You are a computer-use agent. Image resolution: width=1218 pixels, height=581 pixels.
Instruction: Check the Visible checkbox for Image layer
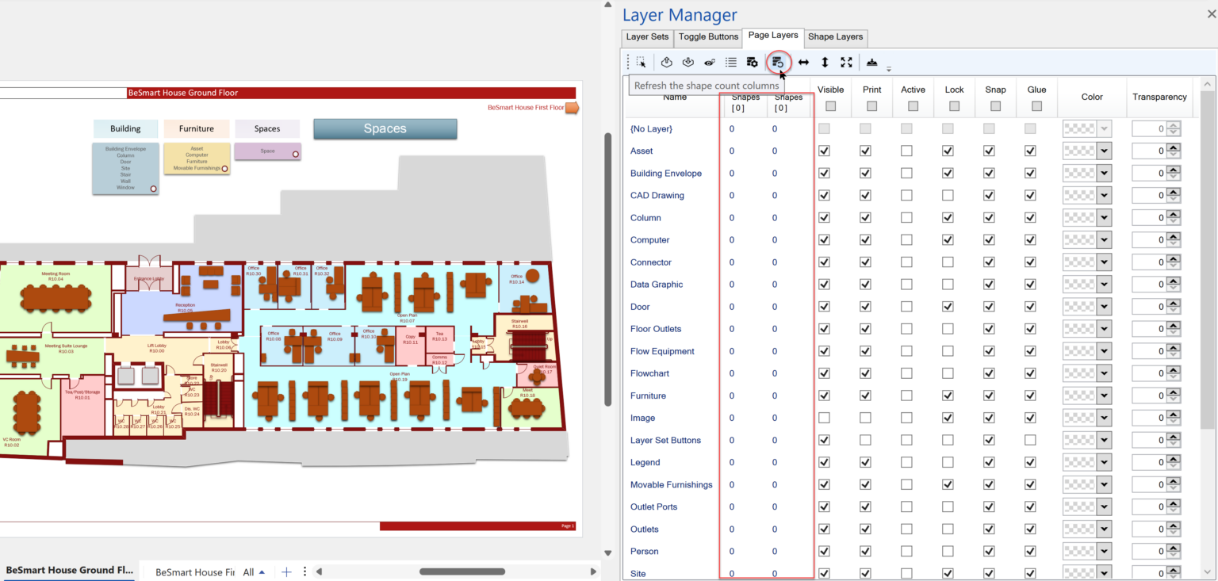[x=824, y=418]
